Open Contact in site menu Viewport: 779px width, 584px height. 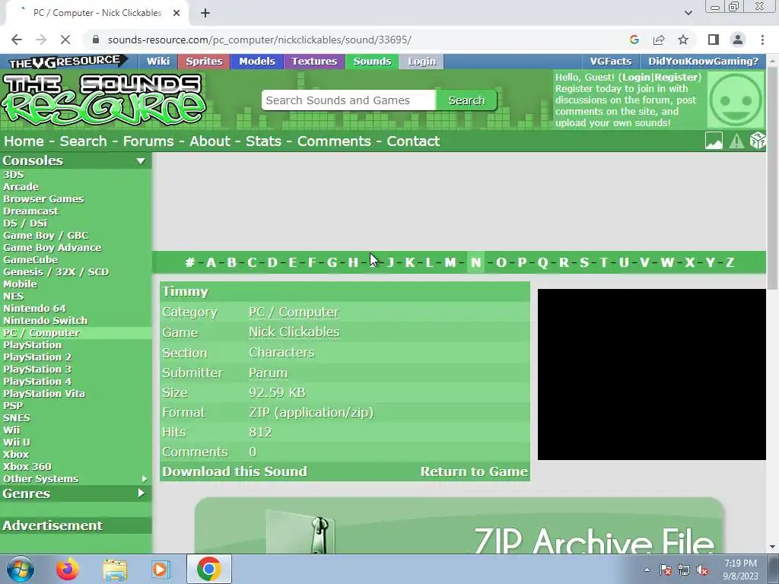[413, 141]
